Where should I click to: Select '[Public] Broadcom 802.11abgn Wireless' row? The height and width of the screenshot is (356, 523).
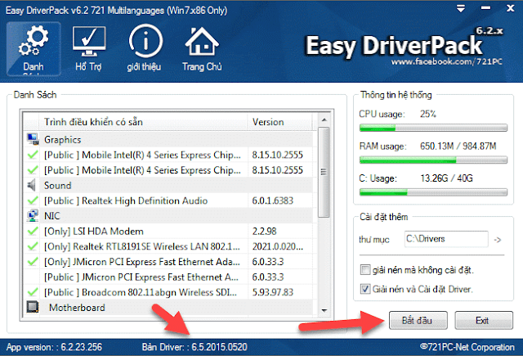pyautogui.click(x=169, y=292)
